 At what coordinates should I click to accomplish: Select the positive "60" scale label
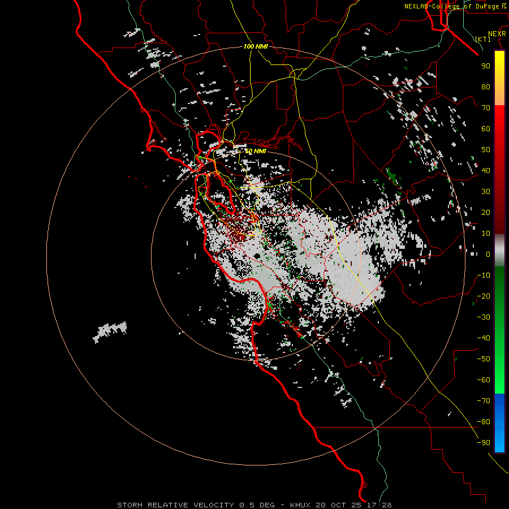coord(486,128)
